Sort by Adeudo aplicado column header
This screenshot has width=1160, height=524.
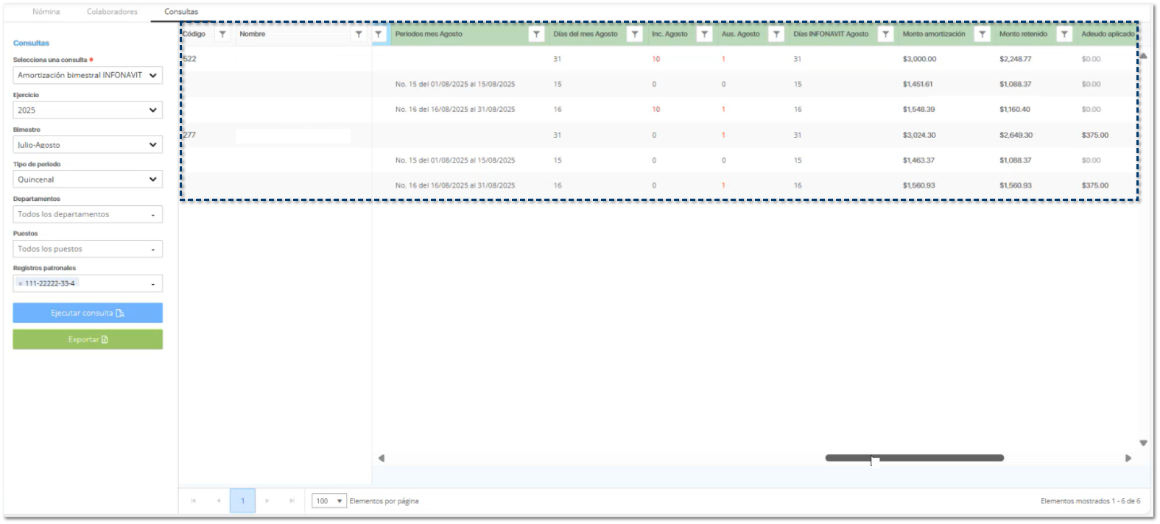[x=1107, y=34]
